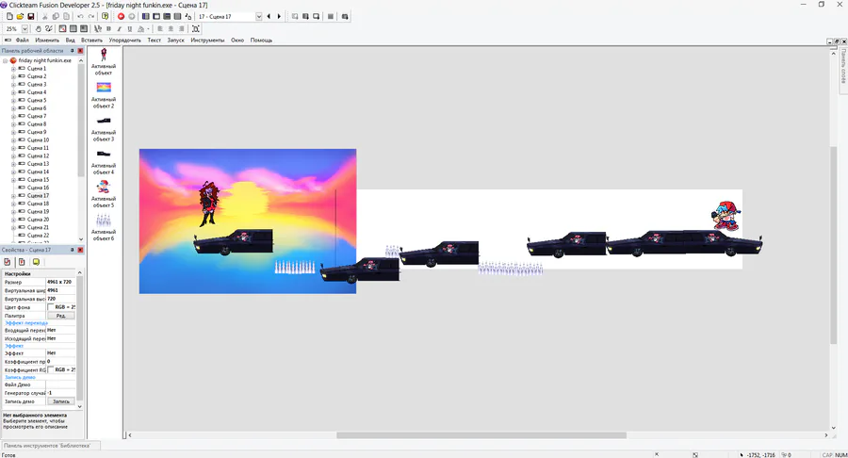
Task: Click the Размер value 4961 x 720
Action: tap(60, 283)
